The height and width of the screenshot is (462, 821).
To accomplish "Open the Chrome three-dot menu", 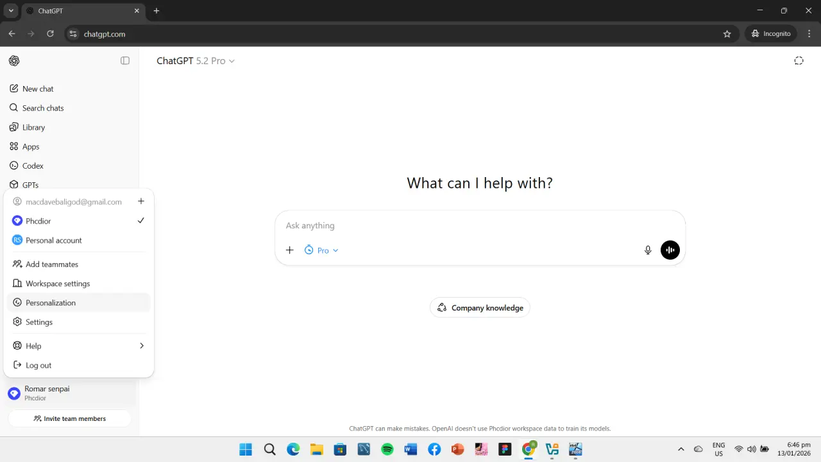I will [x=808, y=34].
